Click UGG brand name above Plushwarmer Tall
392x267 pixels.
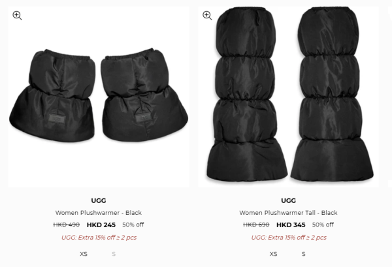point(289,200)
